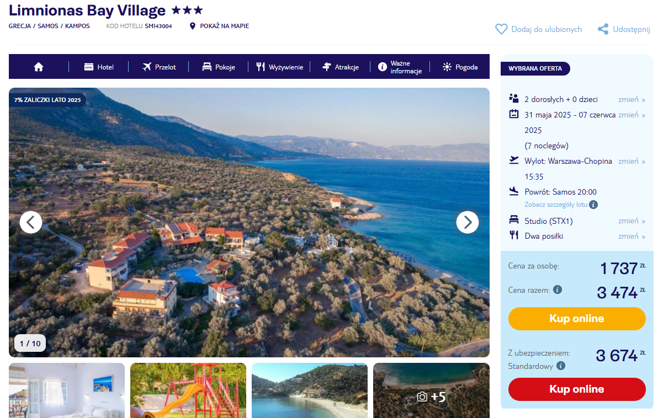
Task: Show next photo with right arrow
Action: [x=467, y=222]
